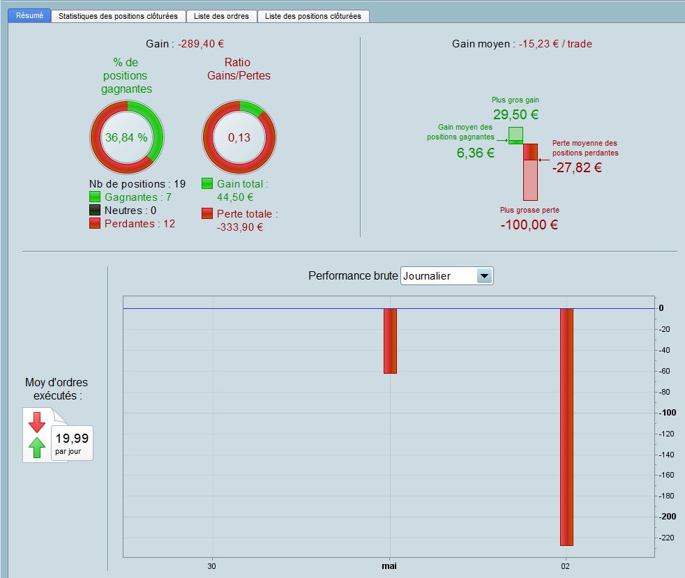The image size is (685, 578).
Task: Click the green up arrow orders icon
Action: (37, 448)
